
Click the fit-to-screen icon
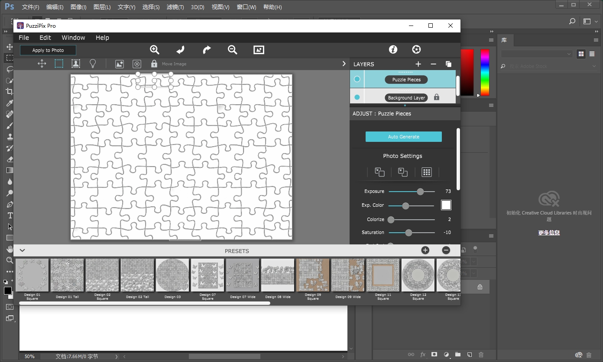coord(259,50)
